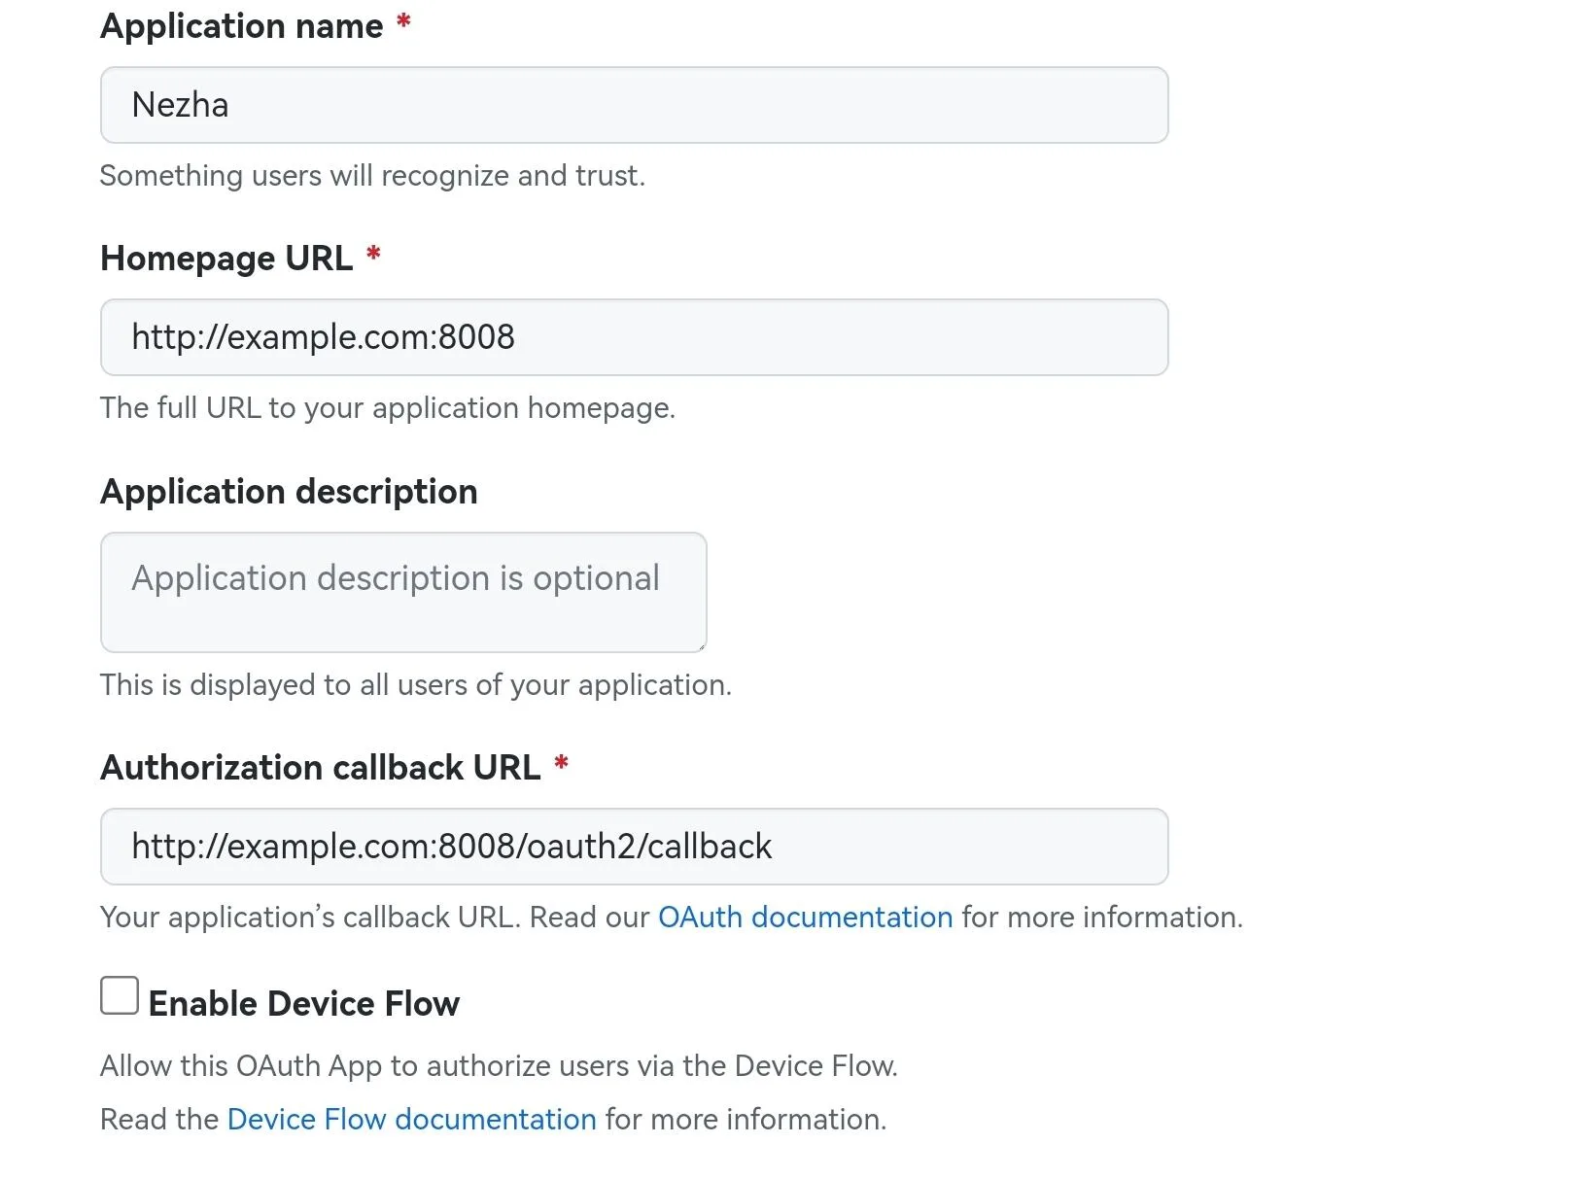Click the 'Authorization callback URL' label

321,768
